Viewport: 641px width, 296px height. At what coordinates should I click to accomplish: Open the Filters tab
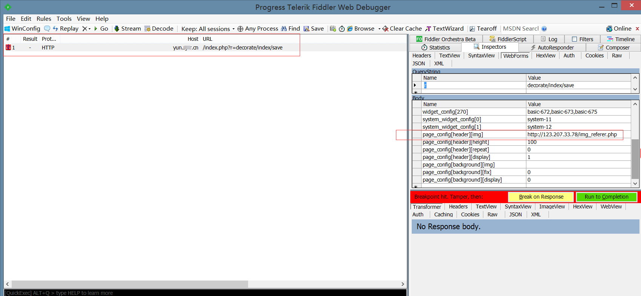coord(583,39)
